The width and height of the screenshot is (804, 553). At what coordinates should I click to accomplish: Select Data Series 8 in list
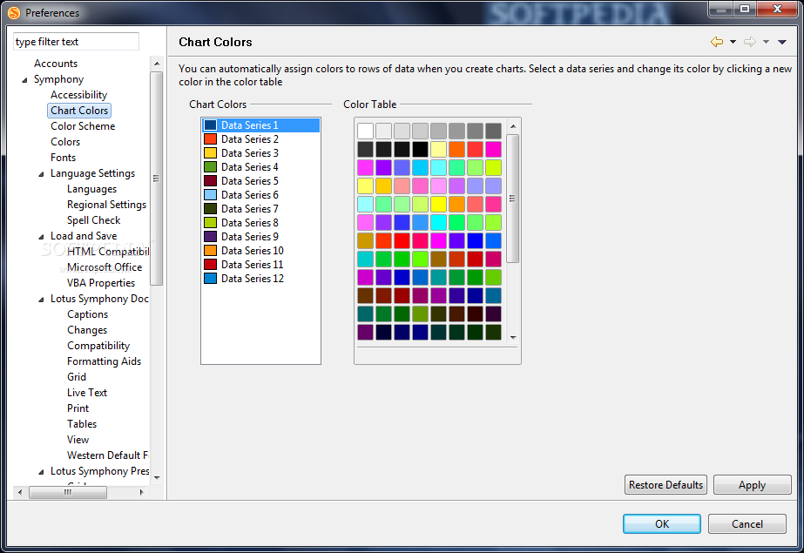[261, 223]
